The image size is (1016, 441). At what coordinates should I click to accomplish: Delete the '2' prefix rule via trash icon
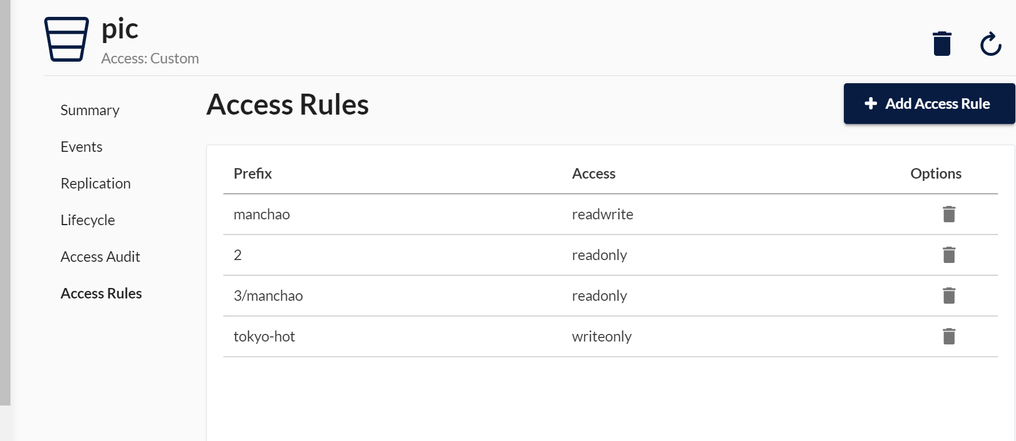pyautogui.click(x=949, y=255)
